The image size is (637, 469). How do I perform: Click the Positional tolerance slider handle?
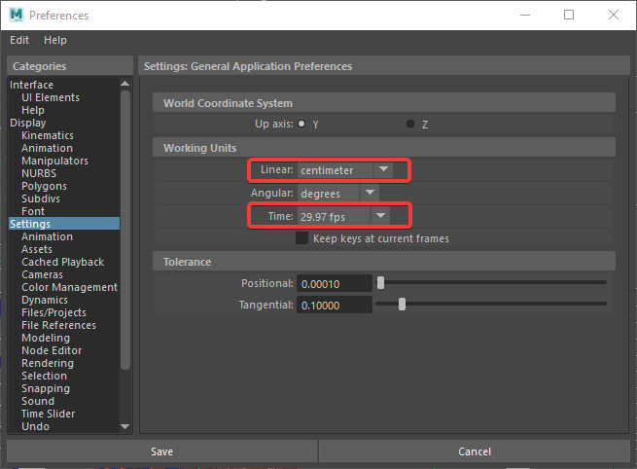[x=380, y=283]
